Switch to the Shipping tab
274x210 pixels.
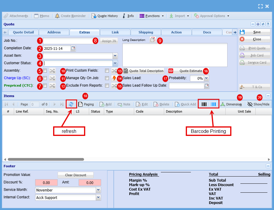pyautogui.click(x=146, y=32)
